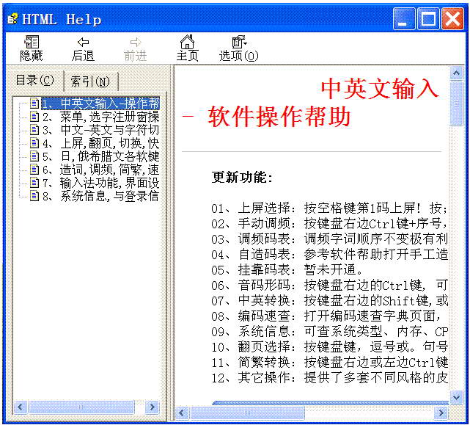Click line 11、简繁转换
The image size is (470, 425).
pyautogui.click(x=329, y=363)
